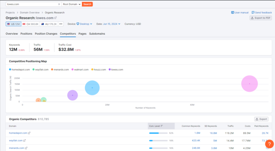Toggle walmart.com legend item
This screenshot has height=151, width=275.
pyautogui.click(x=80, y=69)
